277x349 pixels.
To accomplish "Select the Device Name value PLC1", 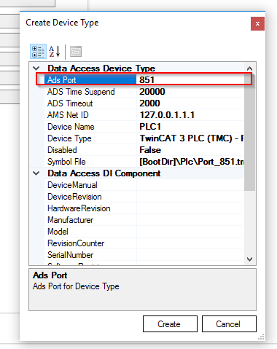I will click(190, 127).
